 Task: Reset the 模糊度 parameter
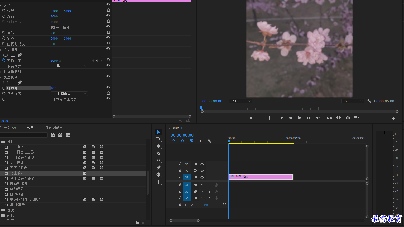click(x=108, y=88)
